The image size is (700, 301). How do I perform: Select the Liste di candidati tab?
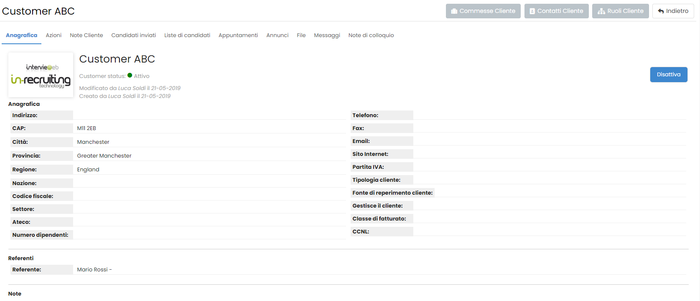tap(187, 35)
